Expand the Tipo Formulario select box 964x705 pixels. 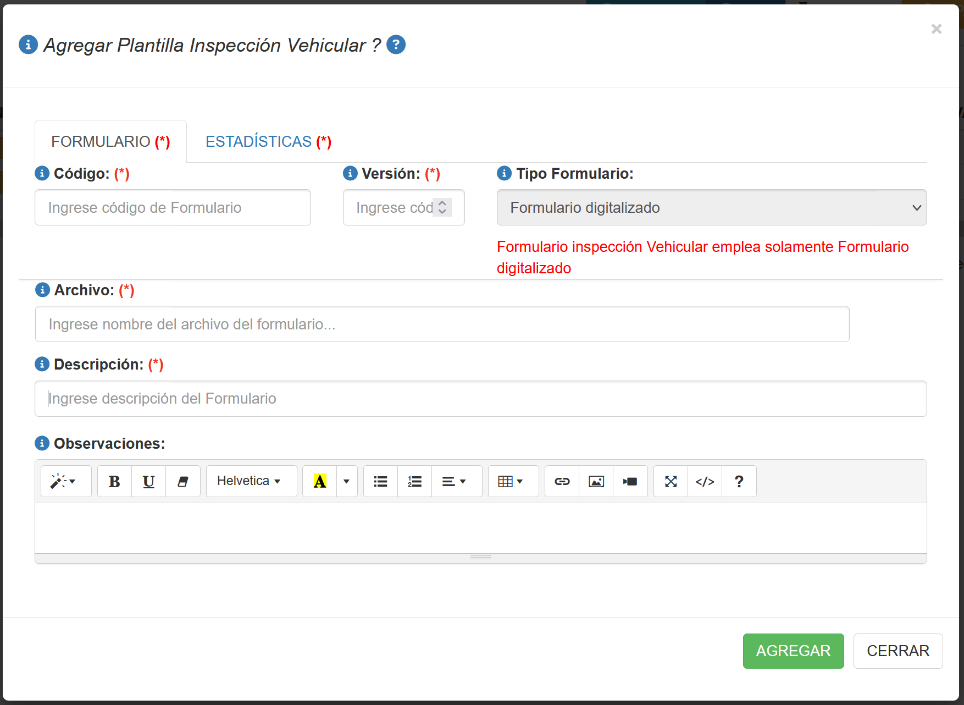click(711, 208)
